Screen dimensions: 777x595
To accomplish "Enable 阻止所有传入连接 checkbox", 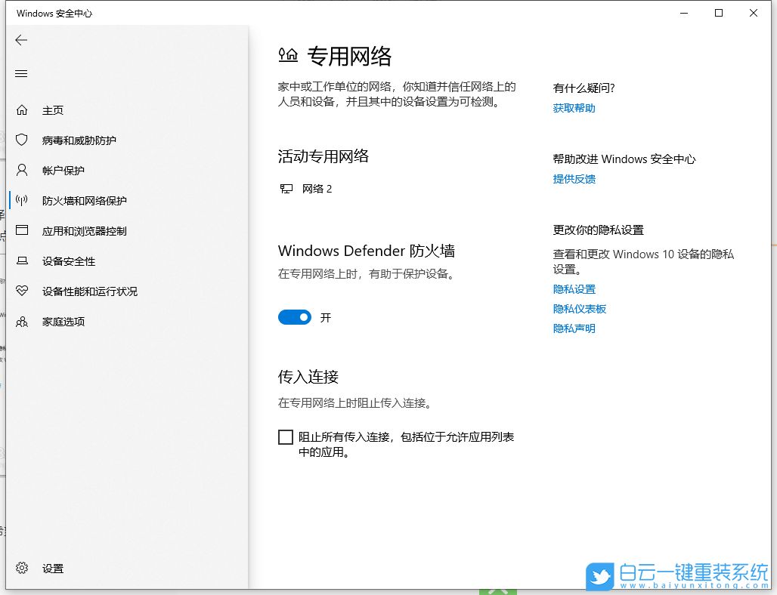I will (x=286, y=436).
